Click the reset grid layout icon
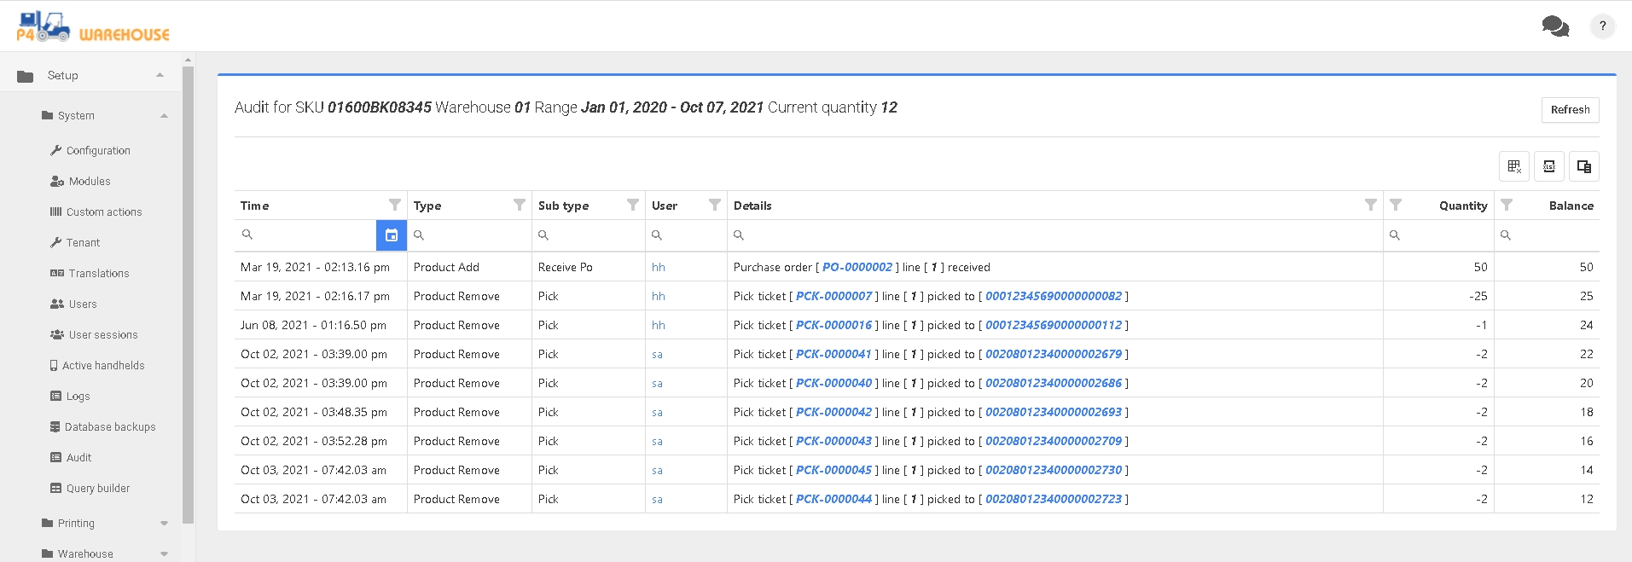Viewport: 1632px width, 562px height. [x=1514, y=166]
